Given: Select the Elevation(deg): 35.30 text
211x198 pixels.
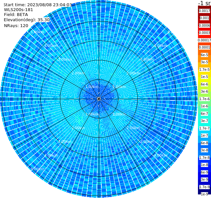Looking at the screenshot, I should [27, 20].
